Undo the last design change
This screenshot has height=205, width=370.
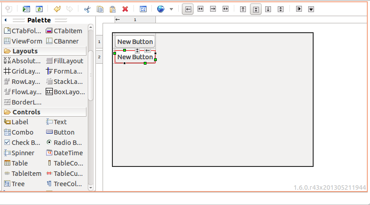[57, 9]
